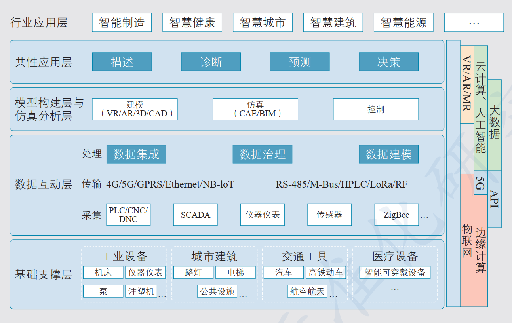Click the vertical VR/AR/MR block
Screen dimensions: 512x323
click(467, 84)
